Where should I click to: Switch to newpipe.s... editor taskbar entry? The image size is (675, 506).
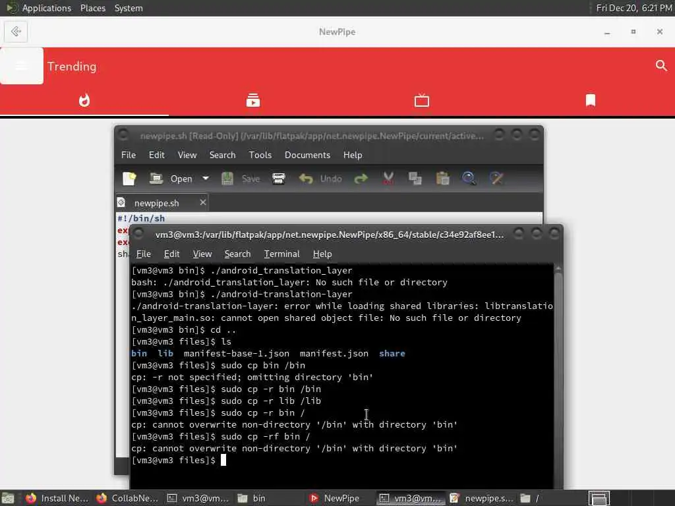[x=481, y=498]
